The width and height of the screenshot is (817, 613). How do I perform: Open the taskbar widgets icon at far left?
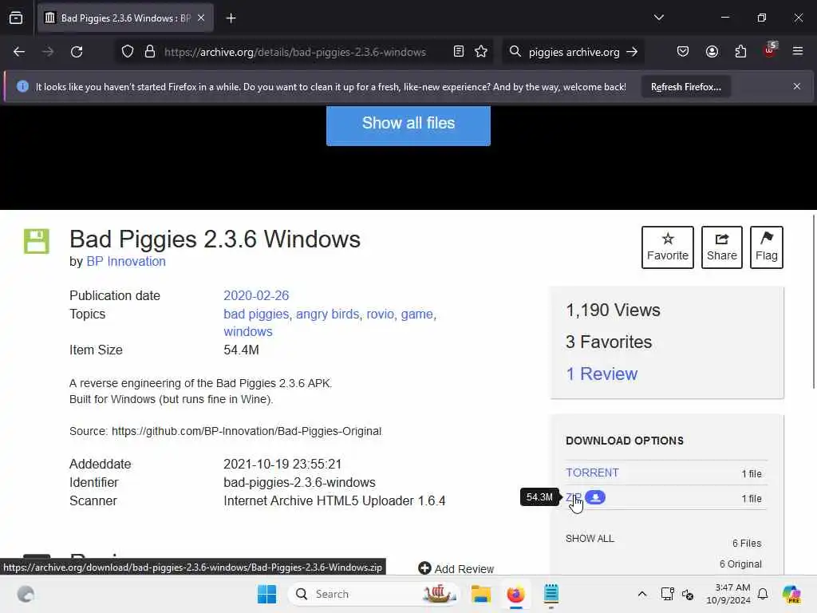click(26, 594)
